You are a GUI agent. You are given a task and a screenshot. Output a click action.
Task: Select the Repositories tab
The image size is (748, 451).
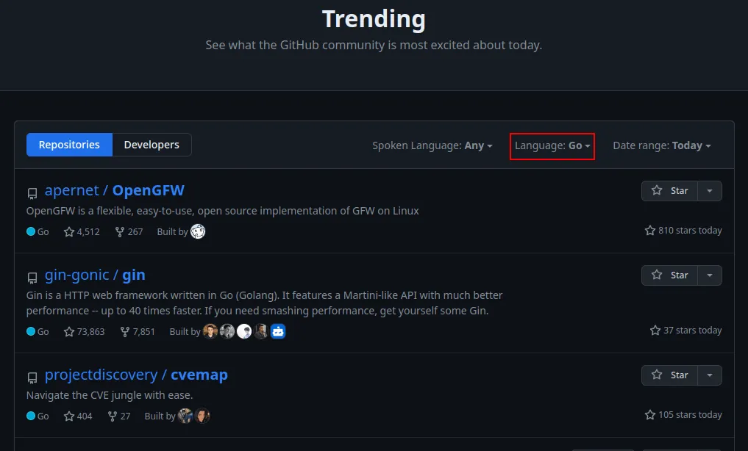(69, 145)
